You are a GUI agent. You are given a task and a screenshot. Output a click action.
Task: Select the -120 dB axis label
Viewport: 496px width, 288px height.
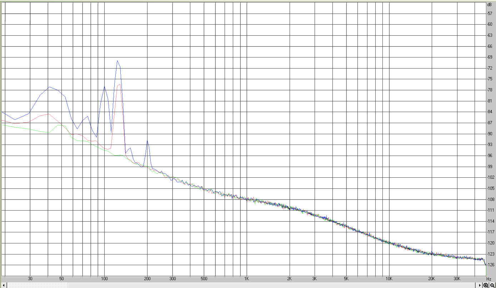[491, 243]
